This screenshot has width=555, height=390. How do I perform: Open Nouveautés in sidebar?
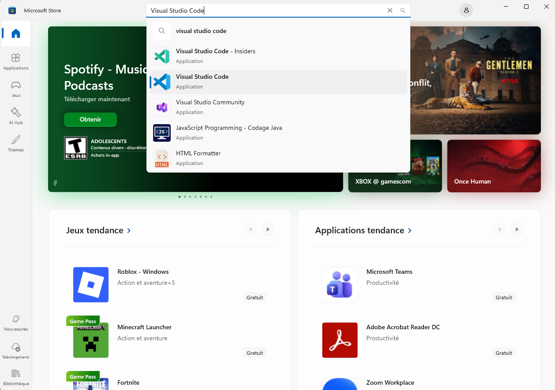click(16, 323)
